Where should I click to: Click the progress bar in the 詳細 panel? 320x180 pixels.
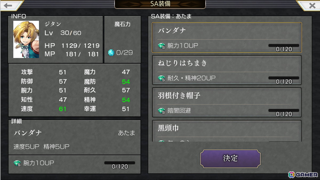(119, 163)
